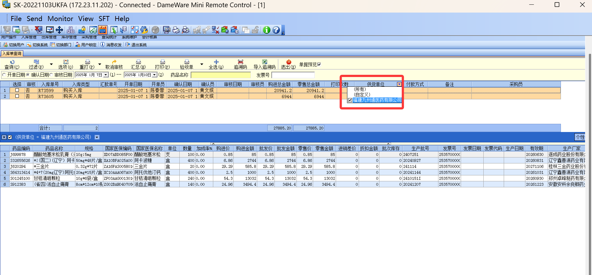Viewport: 592px width, 275px height.
Task: Click the 查询 (query) refresh icon
Action: [x=12, y=62]
